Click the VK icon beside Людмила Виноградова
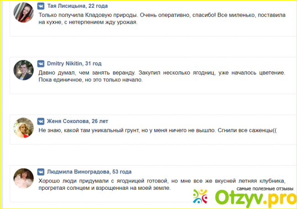297x209 pixels. pos(41,171)
